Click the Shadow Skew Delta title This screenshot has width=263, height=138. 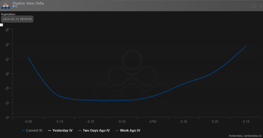click(28, 3)
